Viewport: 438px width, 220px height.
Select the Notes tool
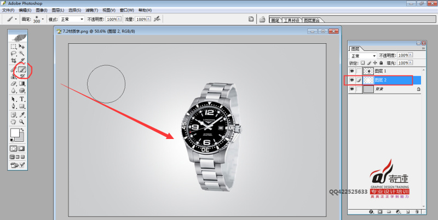[13, 114]
